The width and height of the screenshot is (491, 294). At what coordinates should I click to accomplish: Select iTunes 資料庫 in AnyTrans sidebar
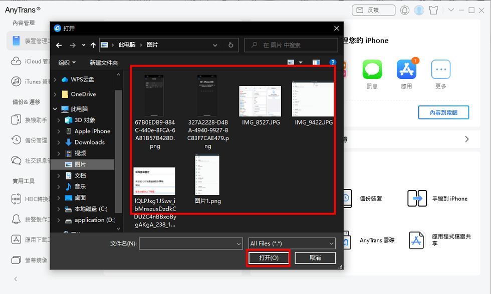30,81
